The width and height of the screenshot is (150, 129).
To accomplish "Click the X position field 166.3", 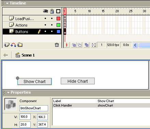I will pyautogui.click(x=42, y=117).
